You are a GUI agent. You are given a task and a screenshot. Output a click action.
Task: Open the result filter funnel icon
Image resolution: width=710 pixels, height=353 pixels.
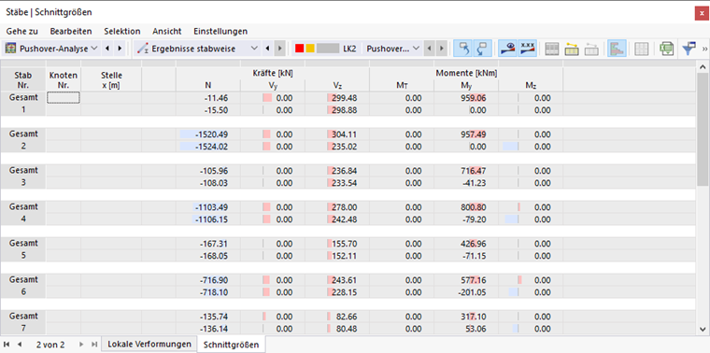(689, 49)
